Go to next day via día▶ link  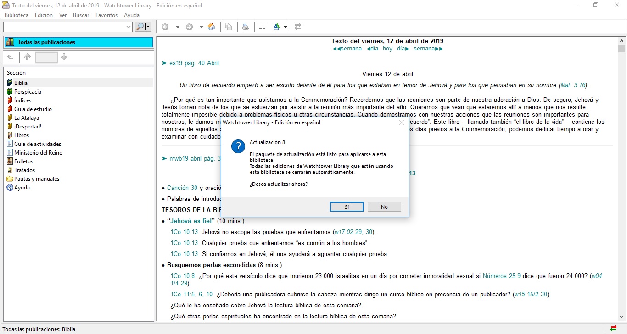pyautogui.click(x=403, y=49)
